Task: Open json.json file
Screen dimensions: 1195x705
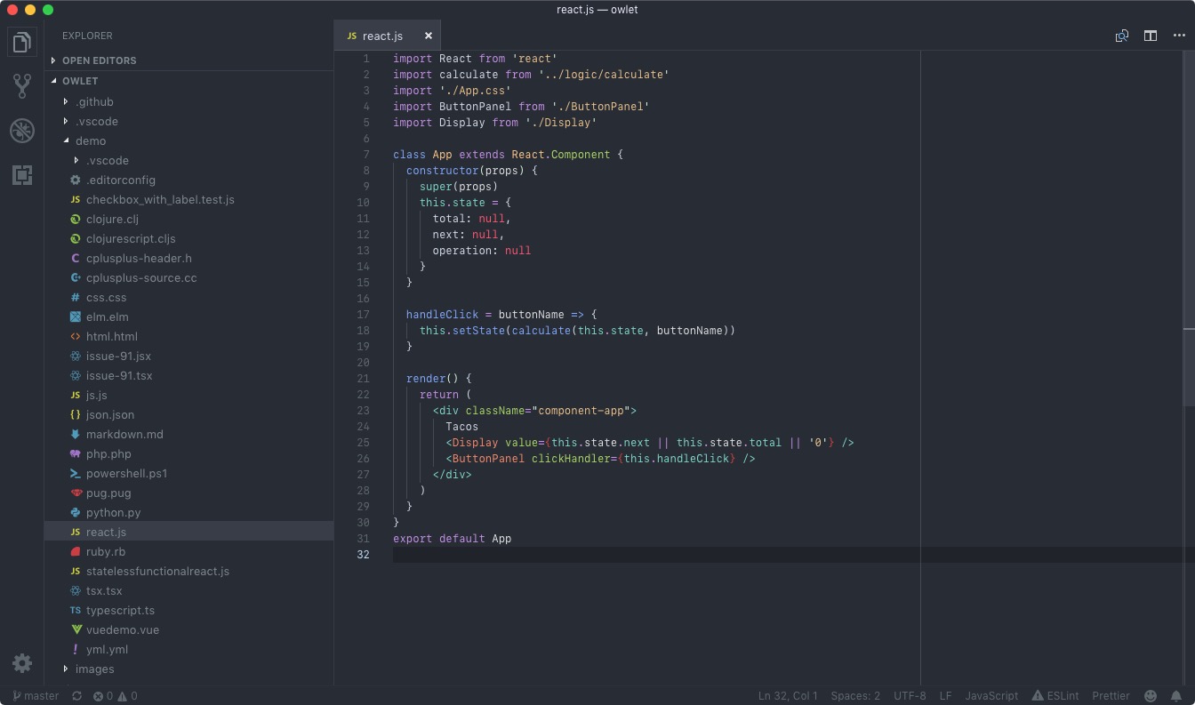Action: (x=188, y=414)
